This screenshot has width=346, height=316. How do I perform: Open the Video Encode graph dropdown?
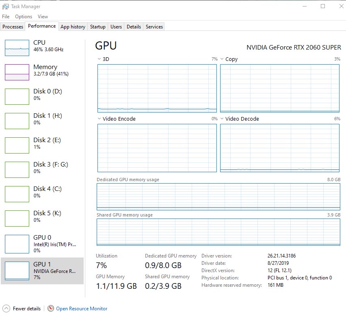[99, 119]
